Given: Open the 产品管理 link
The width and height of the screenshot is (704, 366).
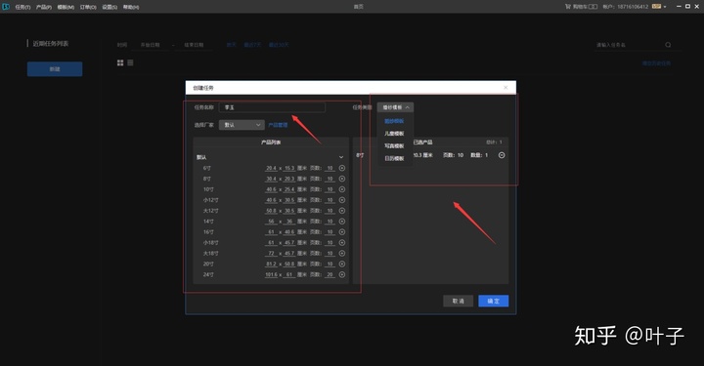Looking at the screenshot, I should 278,125.
